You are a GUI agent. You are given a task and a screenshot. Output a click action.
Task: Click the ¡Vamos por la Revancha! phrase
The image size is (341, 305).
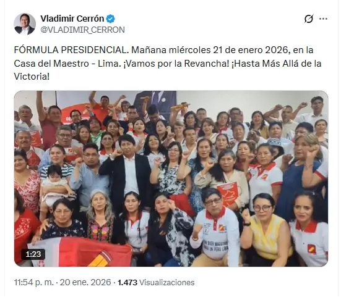176,64
